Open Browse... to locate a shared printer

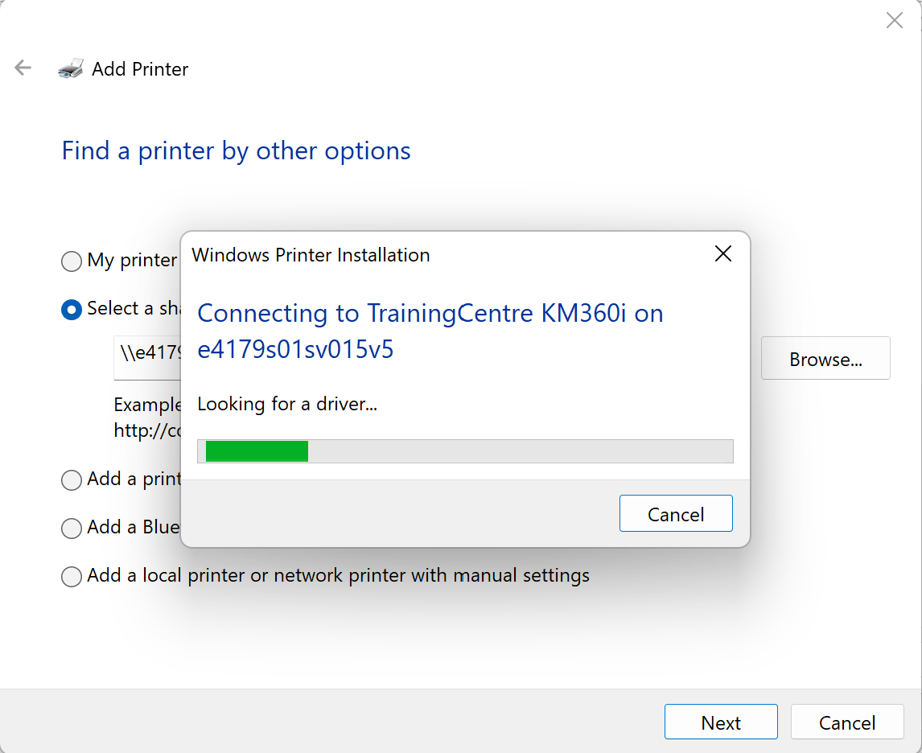(825, 359)
